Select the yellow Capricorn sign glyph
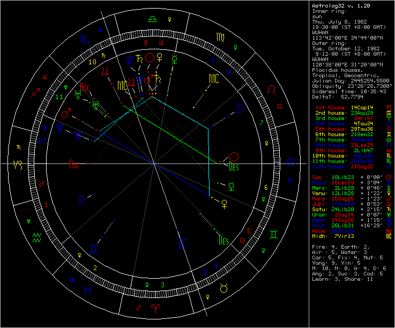395x328 pixels. click(x=18, y=165)
